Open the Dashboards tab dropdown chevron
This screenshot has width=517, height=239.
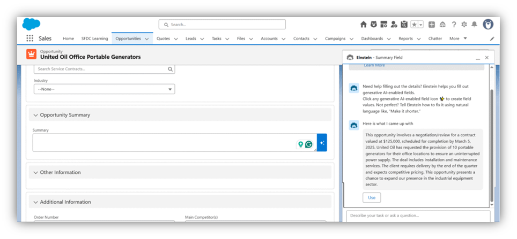coord(389,39)
